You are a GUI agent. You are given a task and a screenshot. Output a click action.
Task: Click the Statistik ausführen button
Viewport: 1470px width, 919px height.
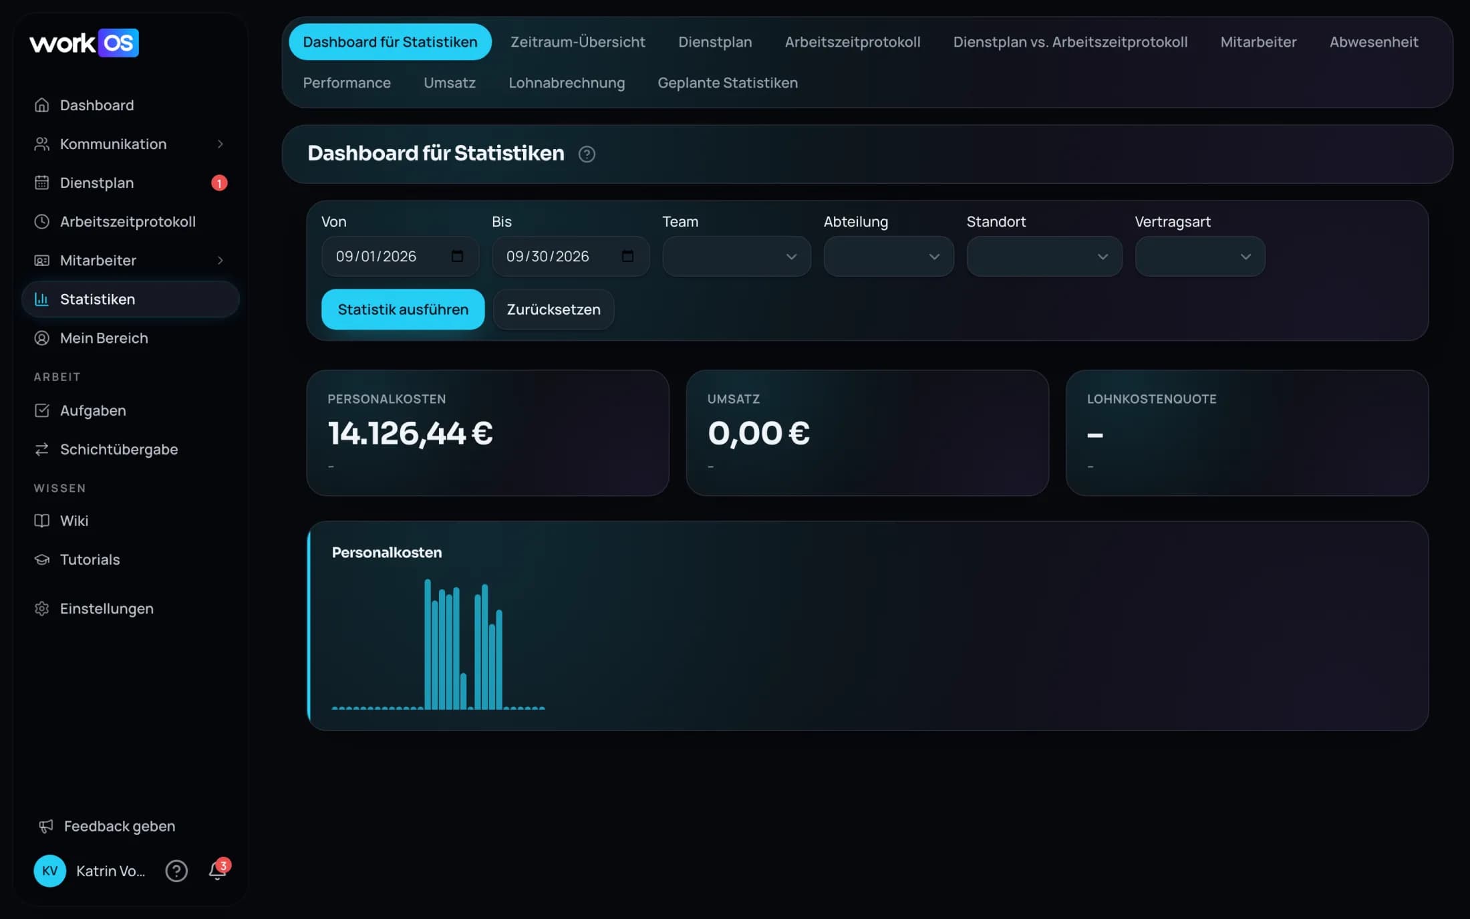coord(403,309)
